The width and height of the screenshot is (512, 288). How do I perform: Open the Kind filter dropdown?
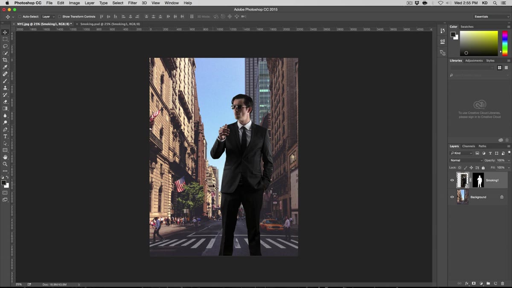[x=462, y=153]
